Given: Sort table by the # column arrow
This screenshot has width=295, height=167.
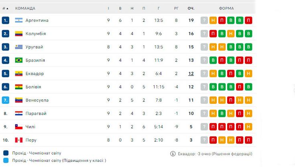Looking at the screenshot, I should coord(7,8).
